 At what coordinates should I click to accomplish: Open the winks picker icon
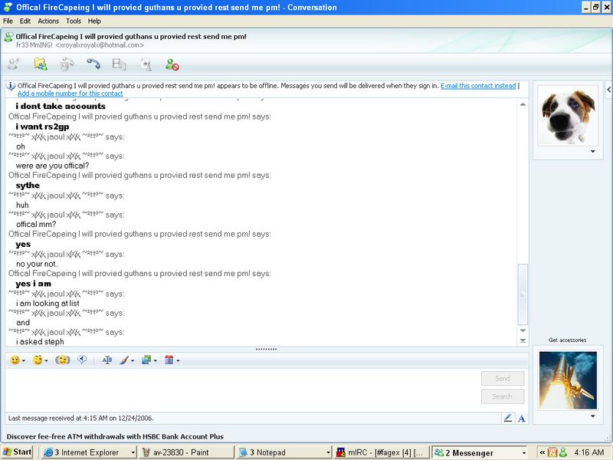coord(38,360)
